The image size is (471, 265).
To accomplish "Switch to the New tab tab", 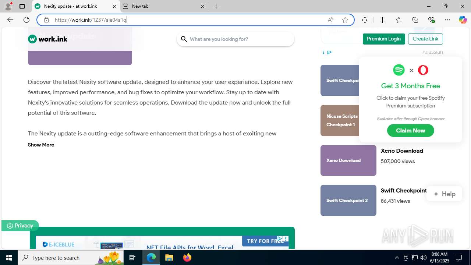I will coord(164,6).
